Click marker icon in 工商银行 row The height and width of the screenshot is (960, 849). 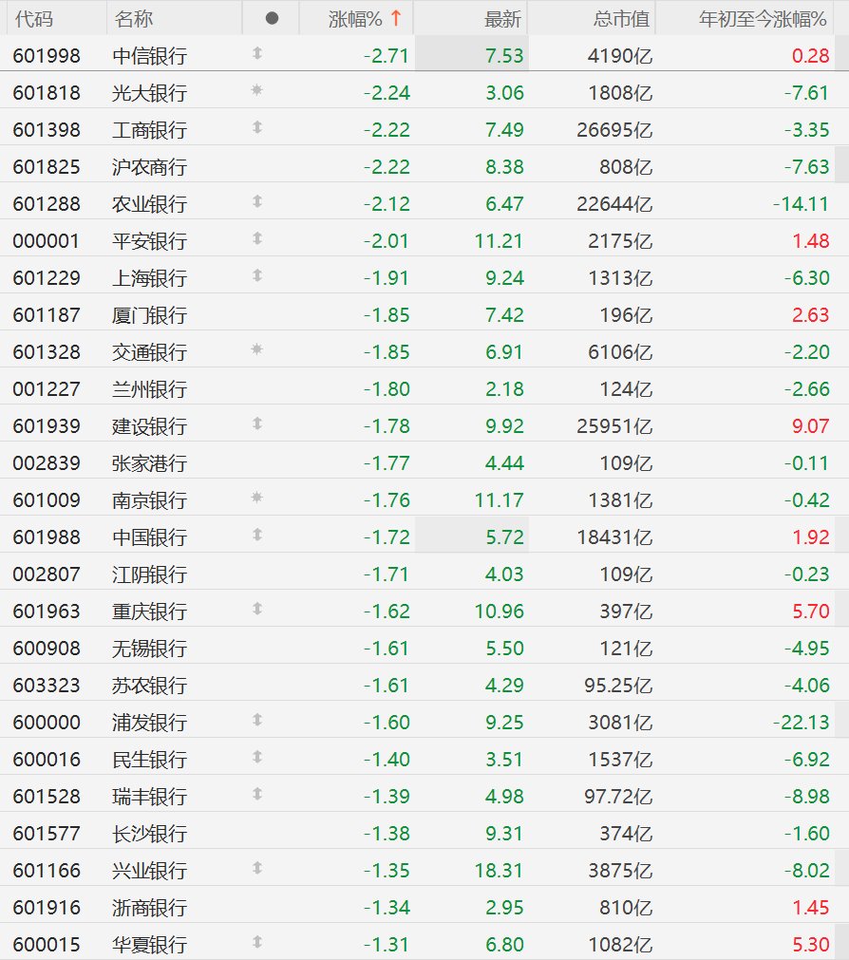pos(257,127)
